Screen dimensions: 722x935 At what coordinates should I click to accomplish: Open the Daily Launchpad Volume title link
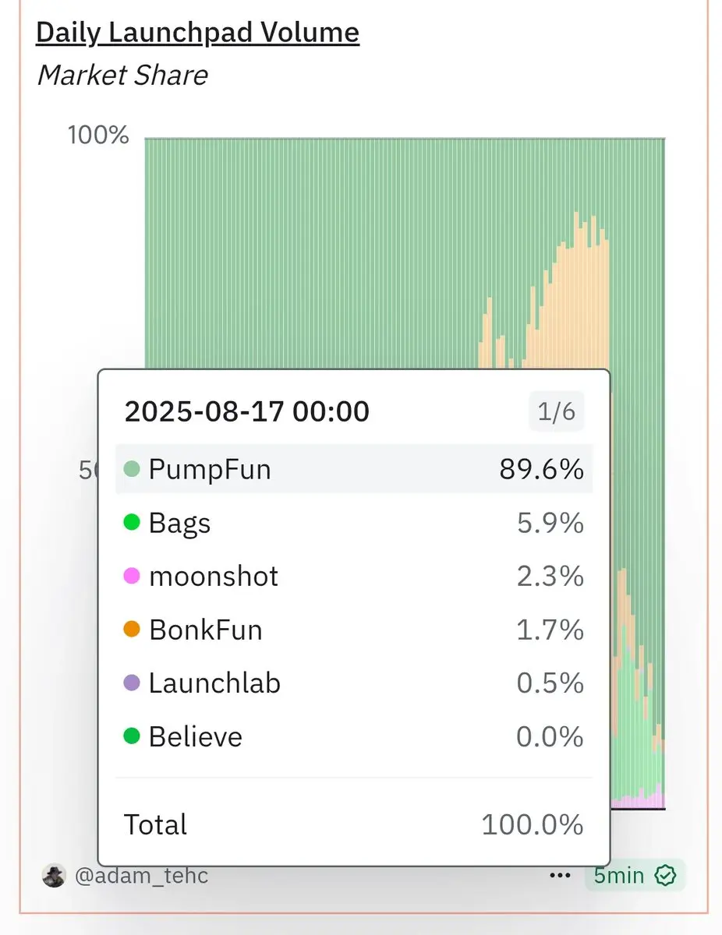click(x=198, y=33)
